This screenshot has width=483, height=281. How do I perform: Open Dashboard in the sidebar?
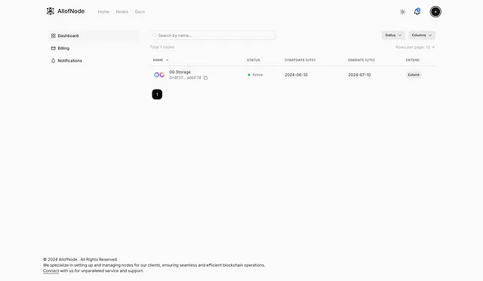point(94,35)
